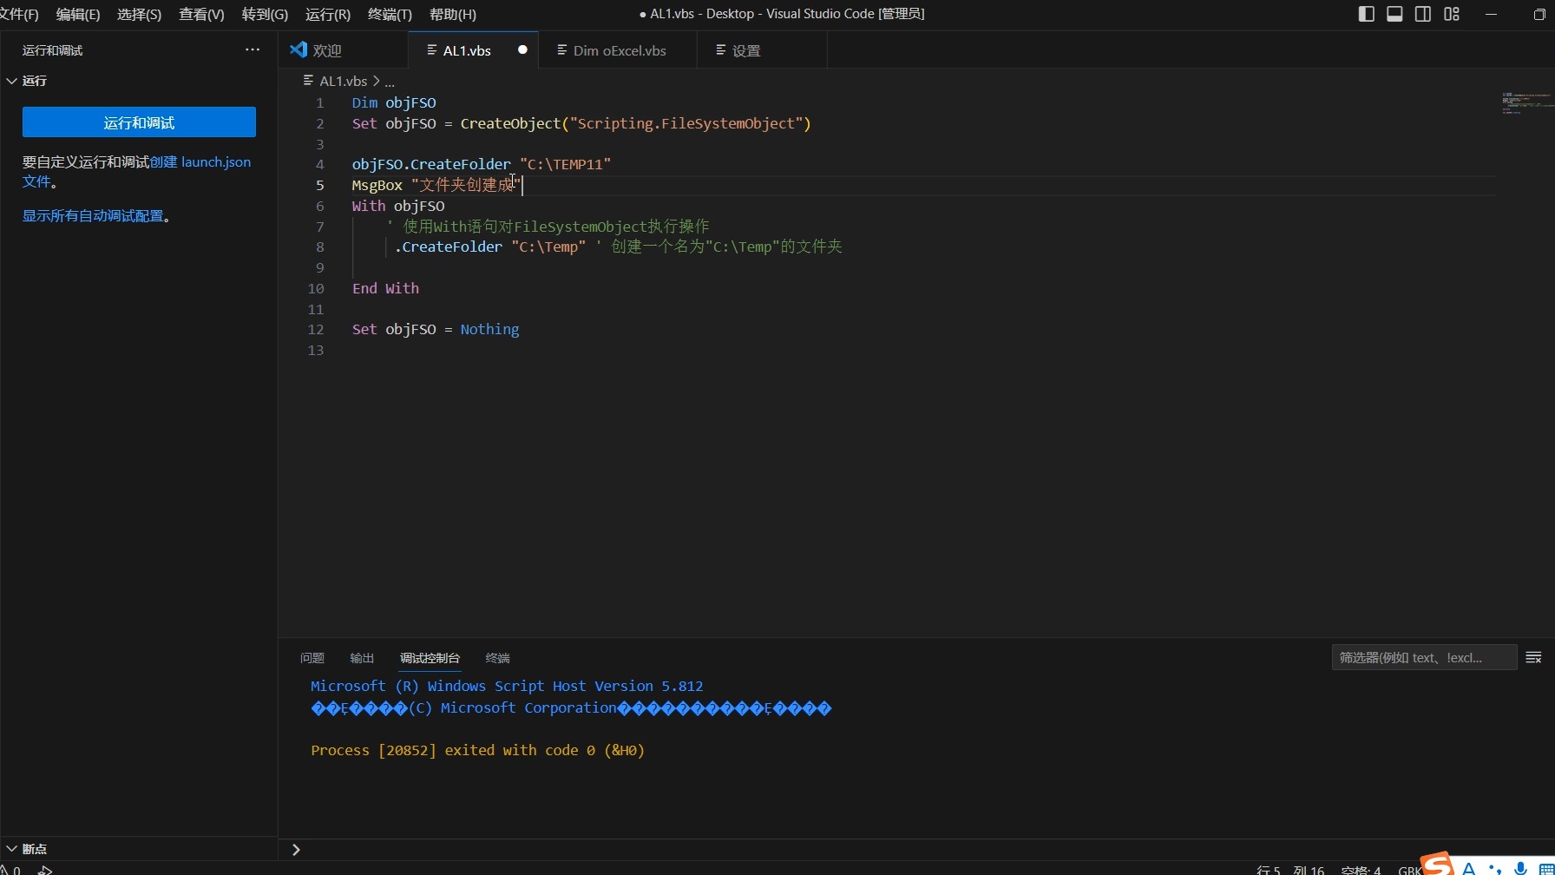Click the comment 使用With语句对FileSystemObject执行操作

[x=548, y=227]
